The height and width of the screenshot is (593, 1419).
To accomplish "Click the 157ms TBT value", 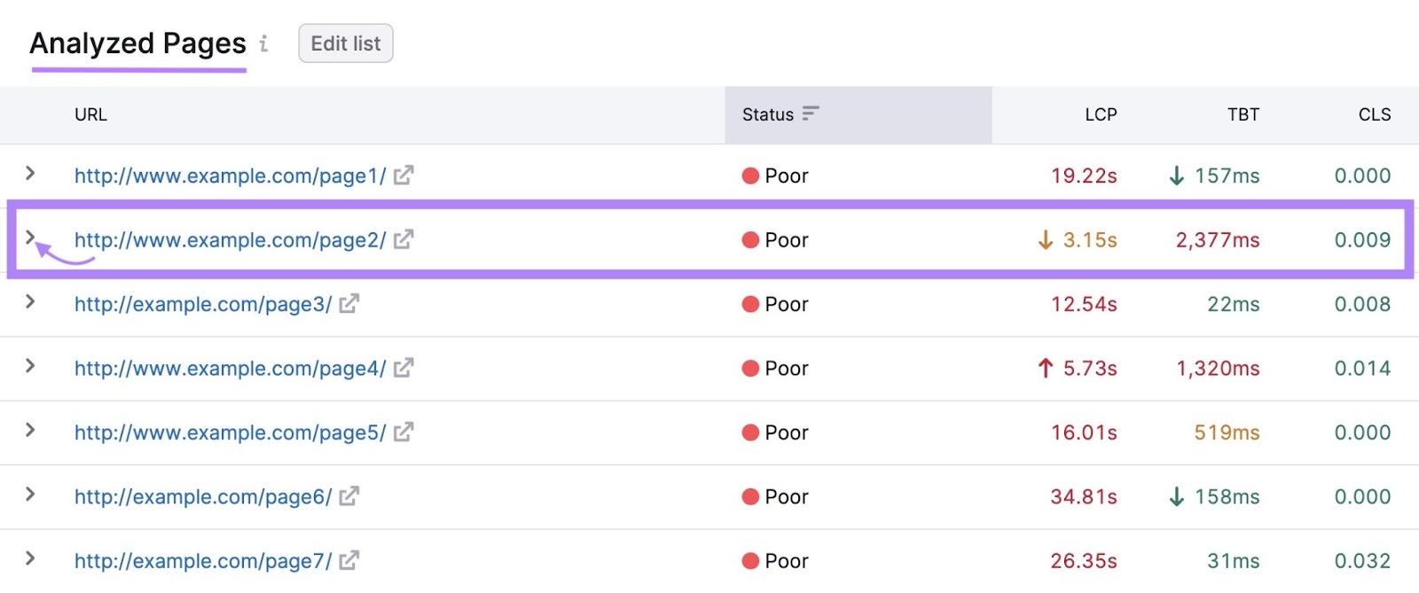I will point(1227,176).
